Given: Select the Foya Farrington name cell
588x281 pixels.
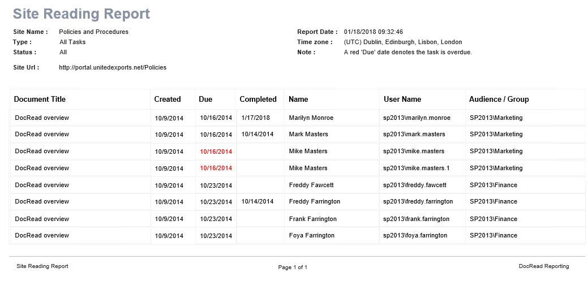Looking at the screenshot, I should point(311,235).
